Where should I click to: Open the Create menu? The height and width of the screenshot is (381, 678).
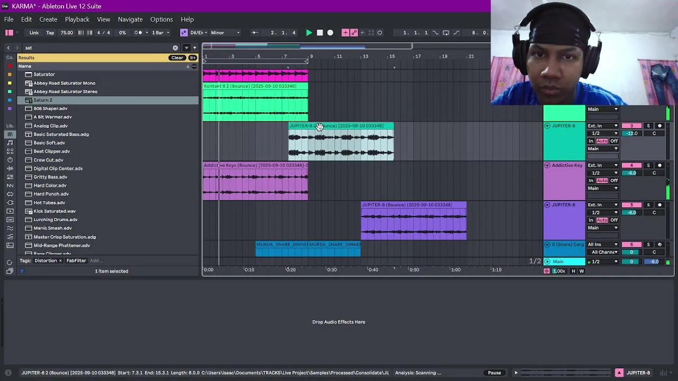(x=48, y=20)
